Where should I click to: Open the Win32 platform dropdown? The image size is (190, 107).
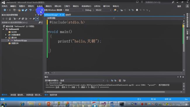click(103, 10)
